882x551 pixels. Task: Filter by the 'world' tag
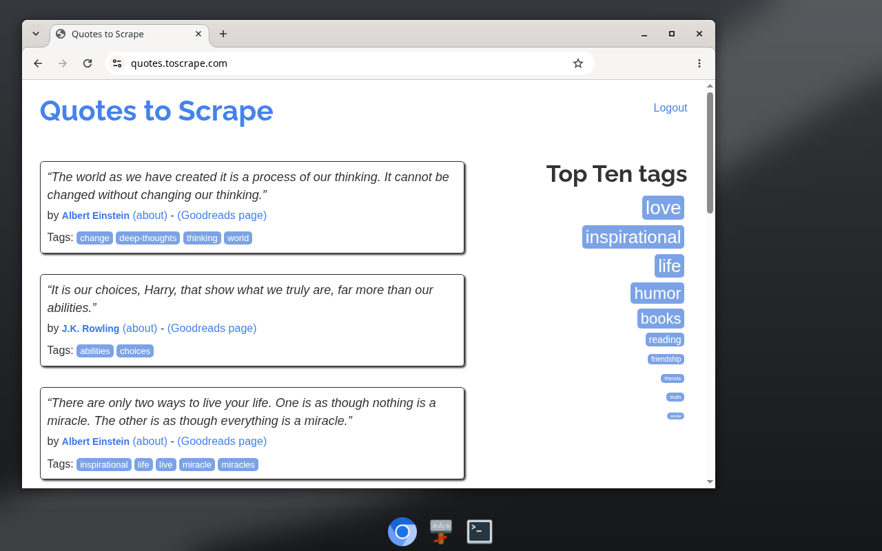point(238,238)
